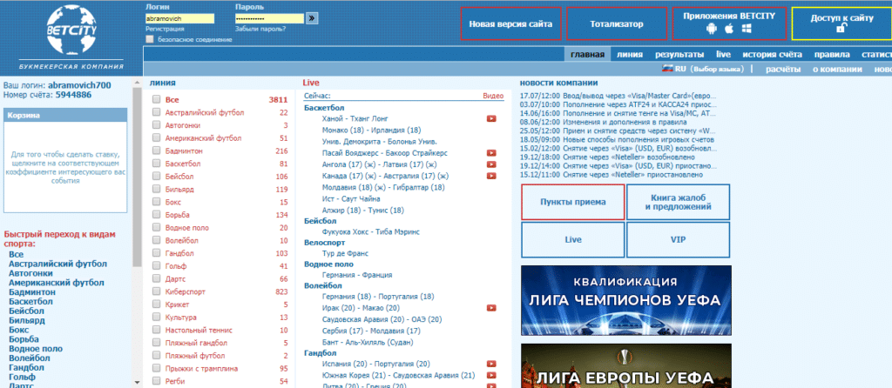This screenshot has height=388, width=892.
Task: Open о компании submenu item
Action: click(x=837, y=70)
